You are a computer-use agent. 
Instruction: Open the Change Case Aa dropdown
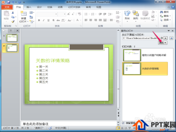(70, 20)
